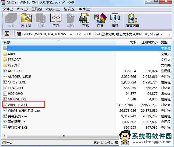
Task: Click the horizontal scrollbar left arrow
Action: point(4,136)
